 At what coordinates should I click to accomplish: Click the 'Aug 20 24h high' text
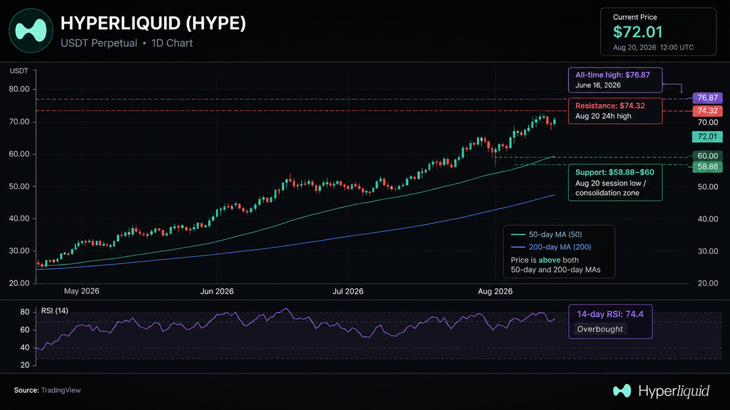[x=603, y=116]
